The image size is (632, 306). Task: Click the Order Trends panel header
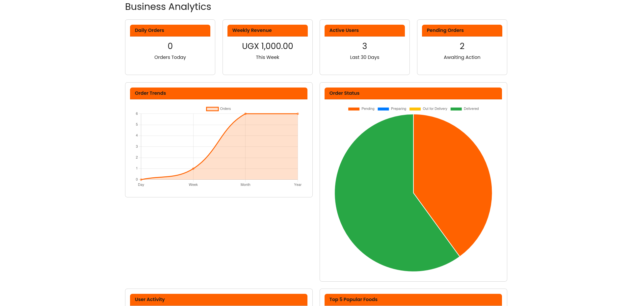(219, 93)
